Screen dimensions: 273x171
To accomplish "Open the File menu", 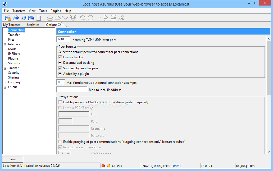I will [x=6, y=11].
